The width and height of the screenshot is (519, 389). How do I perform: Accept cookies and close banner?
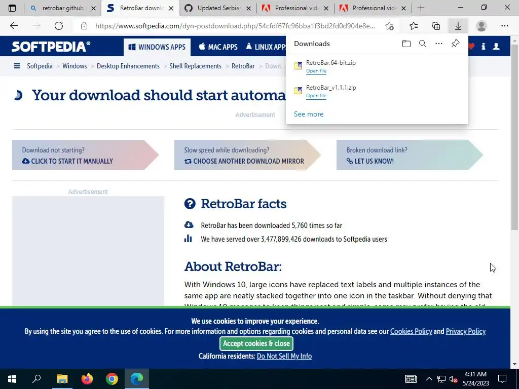pos(256,343)
